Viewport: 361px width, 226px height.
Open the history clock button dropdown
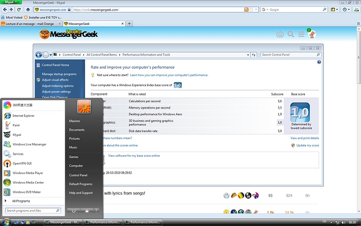pos(346,9)
